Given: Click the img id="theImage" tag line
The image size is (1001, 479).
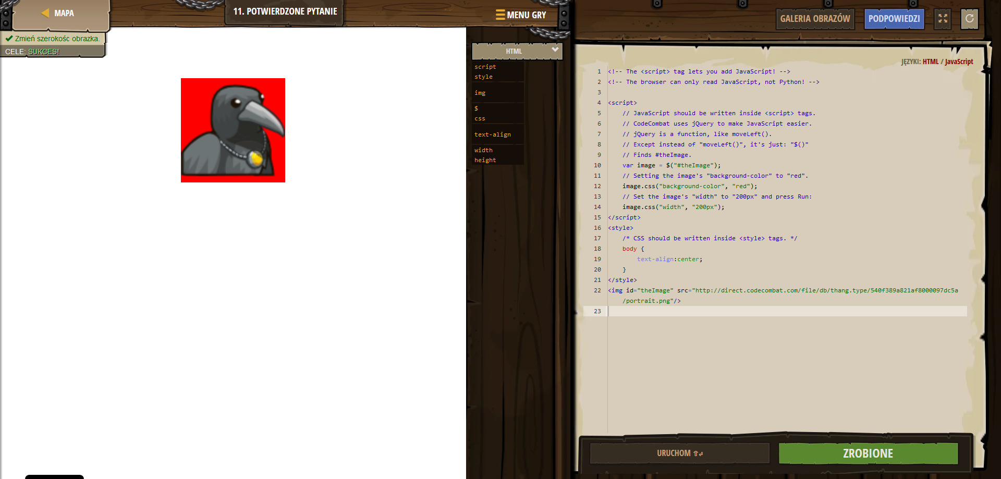Looking at the screenshot, I should (783, 296).
